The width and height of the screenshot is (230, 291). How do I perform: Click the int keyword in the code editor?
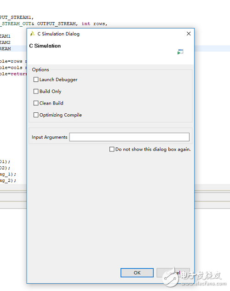click(86, 24)
